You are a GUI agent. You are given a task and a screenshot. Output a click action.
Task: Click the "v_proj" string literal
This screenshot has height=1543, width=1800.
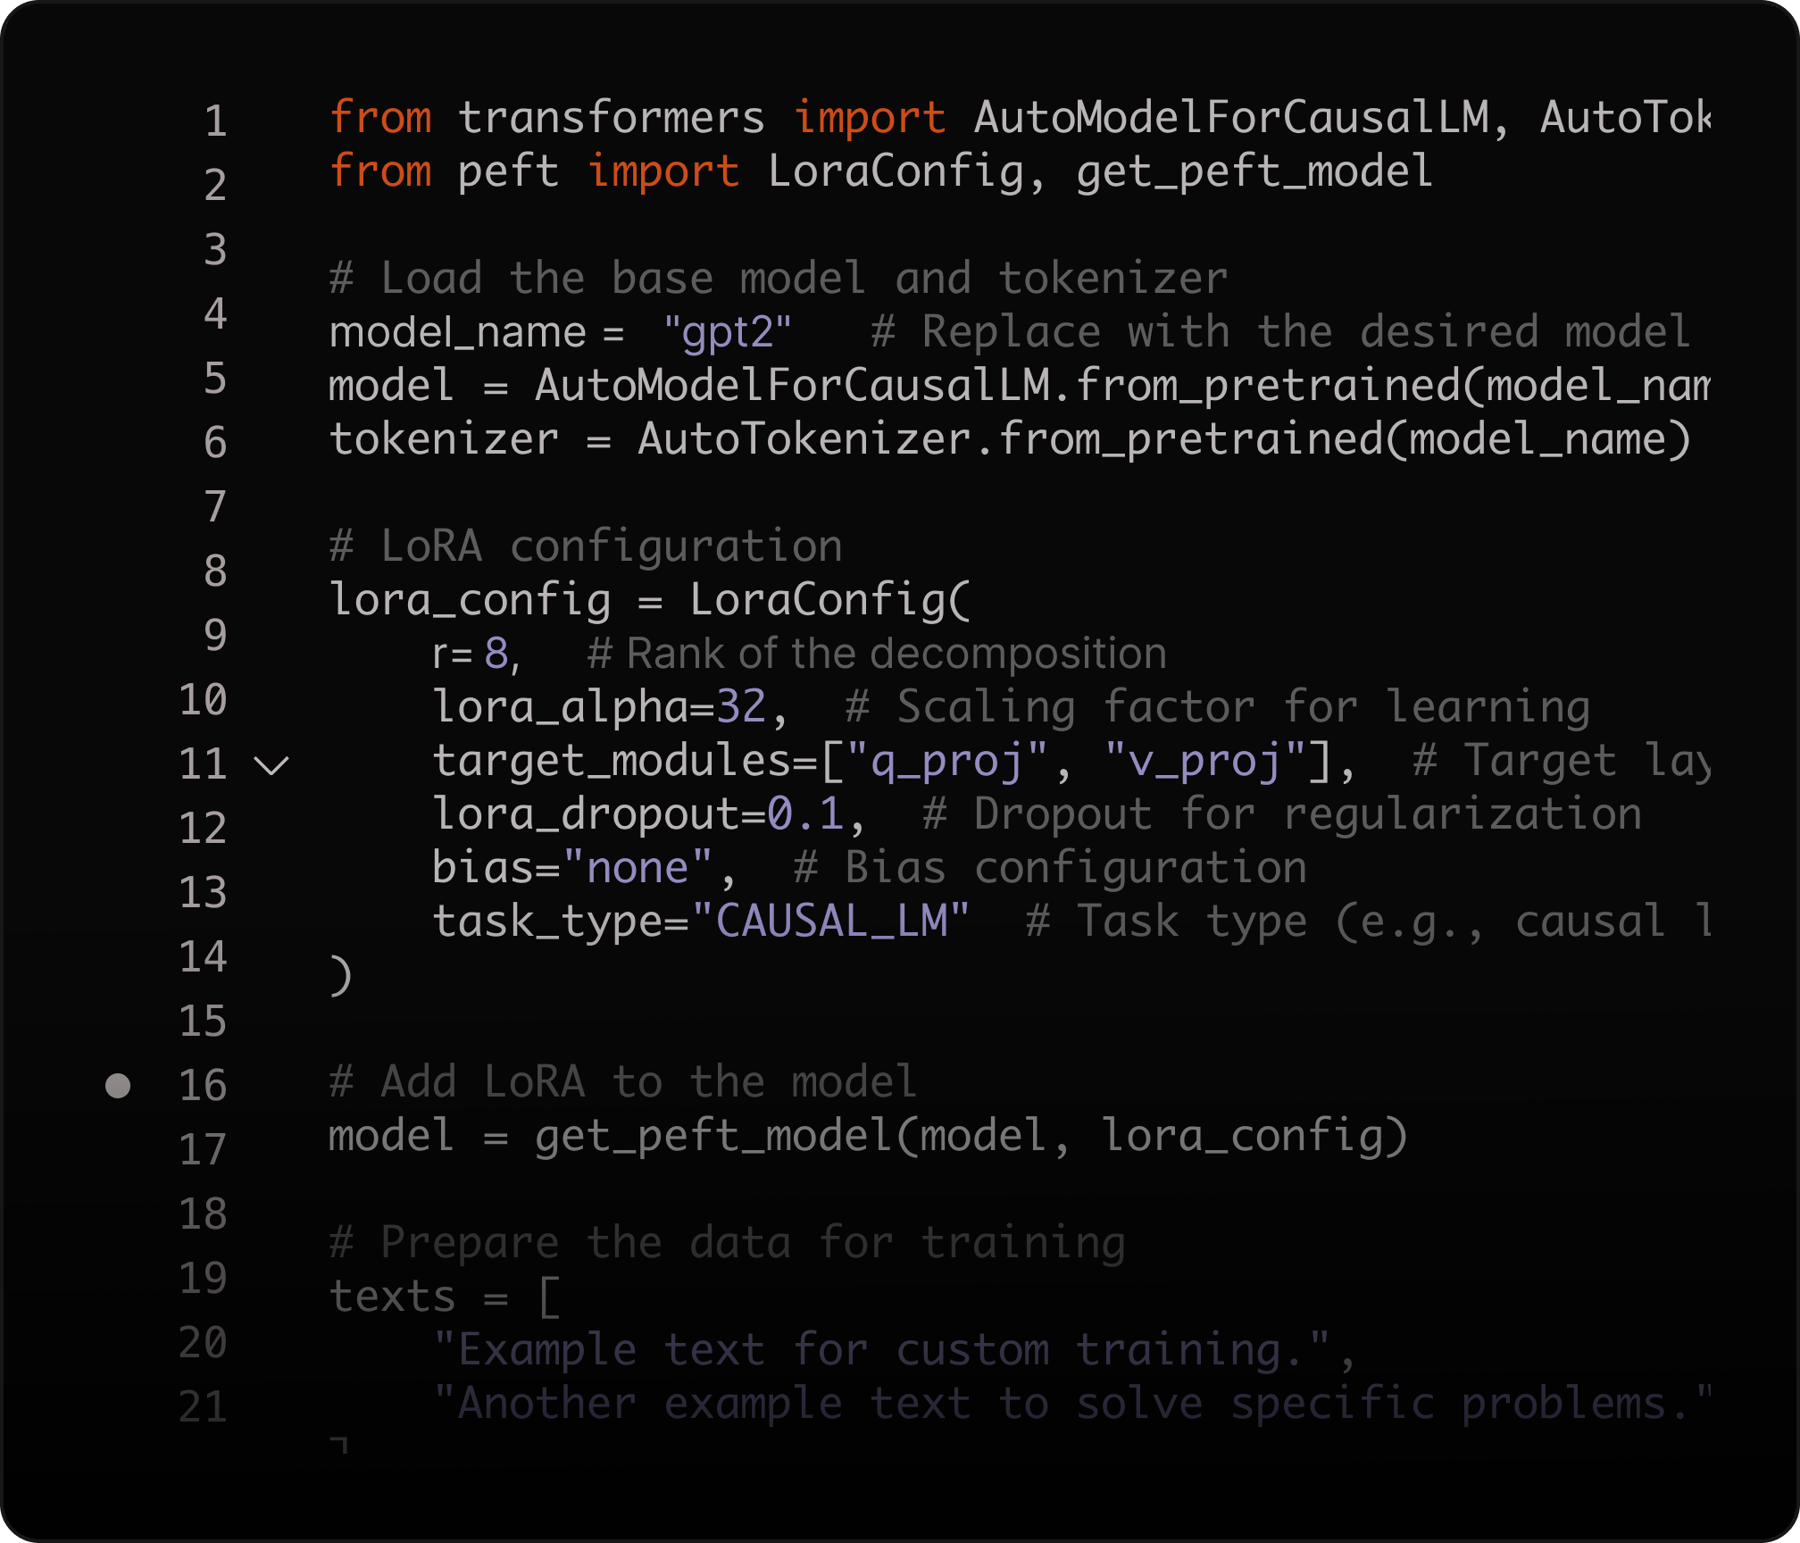tap(1205, 761)
